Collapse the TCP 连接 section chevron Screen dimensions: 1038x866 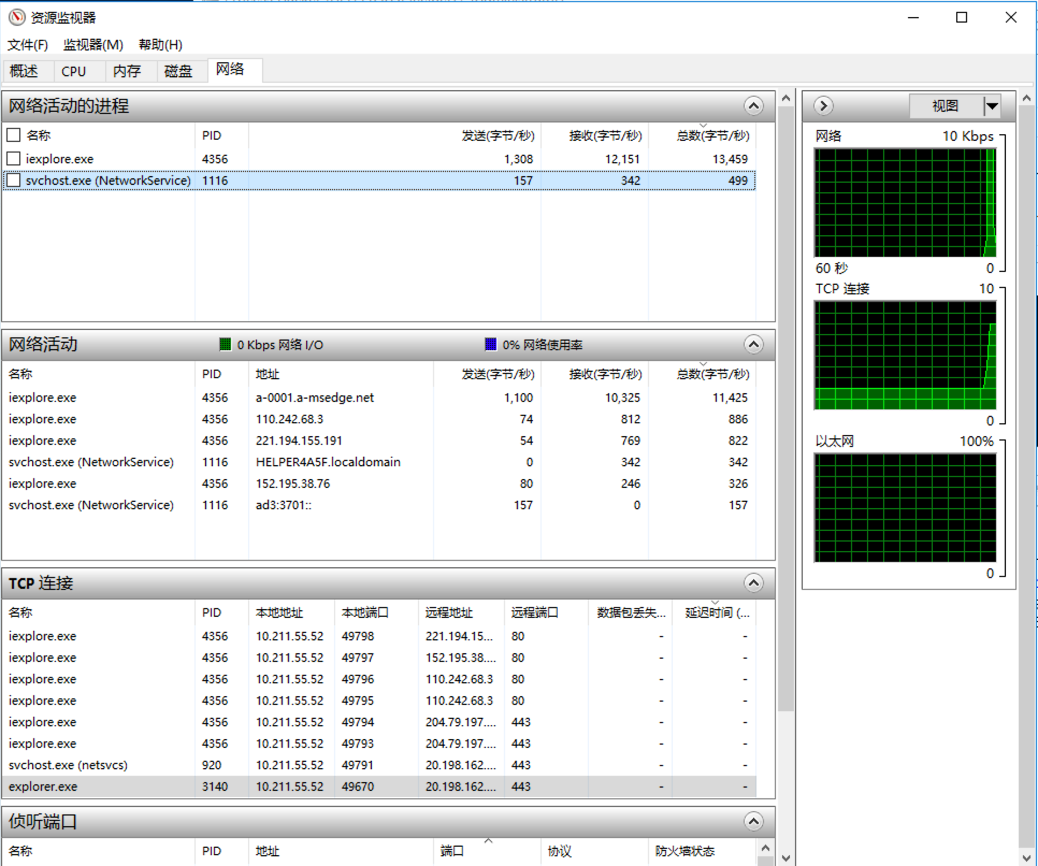[753, 583]
